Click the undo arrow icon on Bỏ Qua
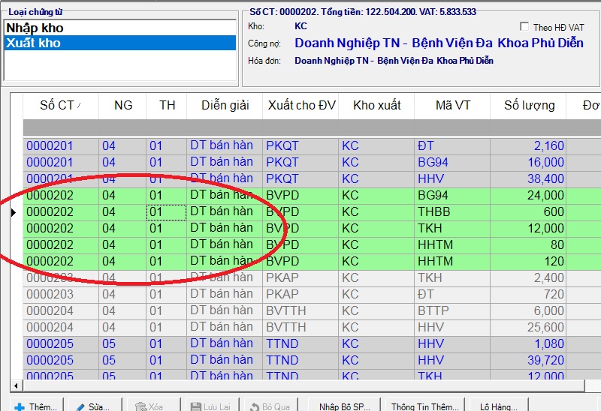This screenshot has height=411, width=601. [x=255, y=406]
